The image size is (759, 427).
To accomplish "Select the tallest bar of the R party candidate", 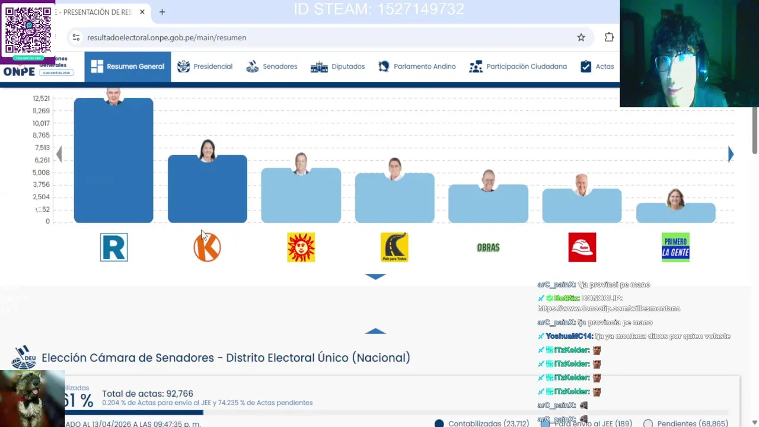I will 113,160.
